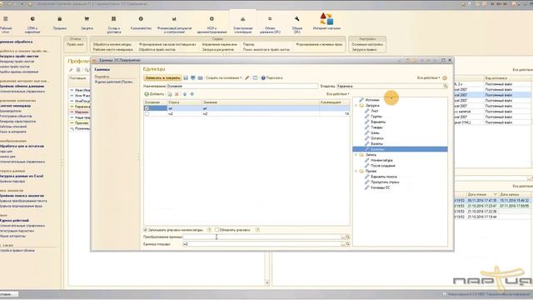Open the Интернет магазин section
The image size is (533, 300).
pos(326,22)
